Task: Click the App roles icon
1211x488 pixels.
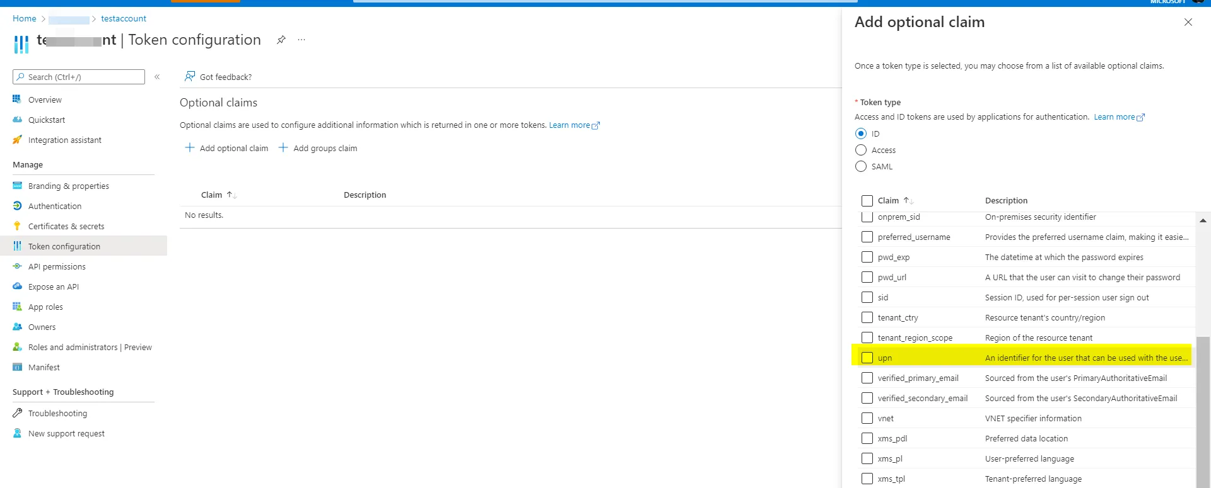Action: tap(17, 307)
